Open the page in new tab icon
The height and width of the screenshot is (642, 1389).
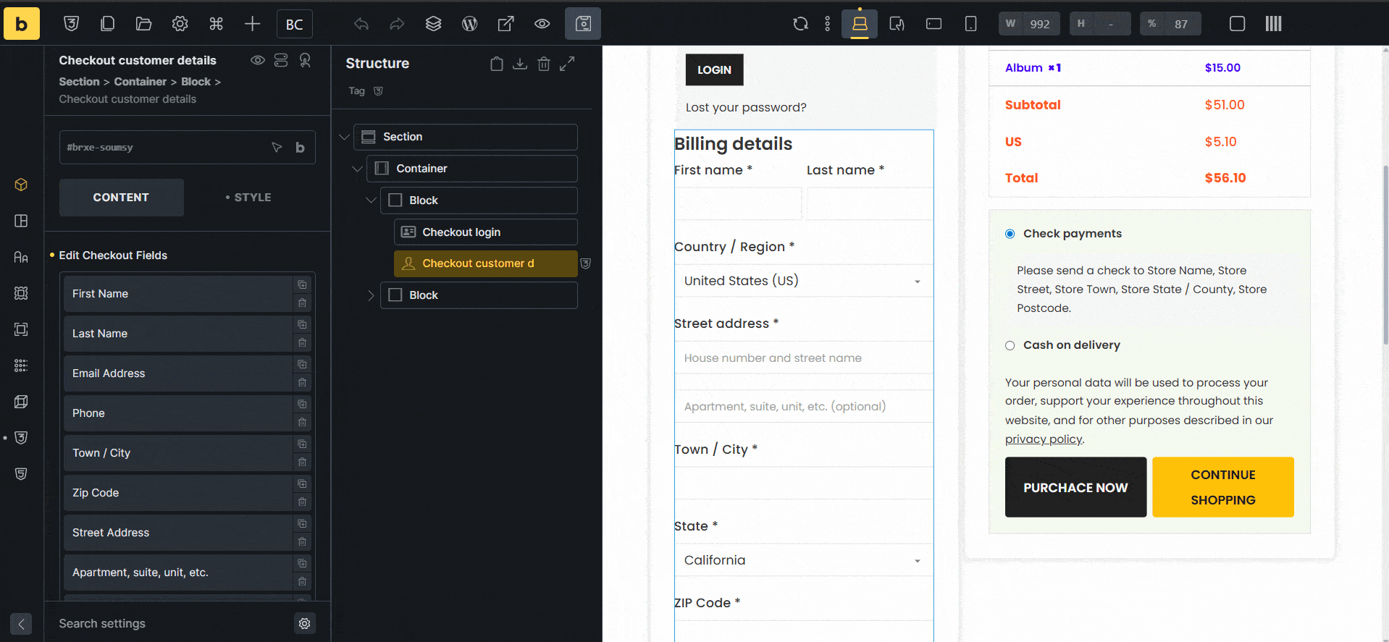(505, 24)
